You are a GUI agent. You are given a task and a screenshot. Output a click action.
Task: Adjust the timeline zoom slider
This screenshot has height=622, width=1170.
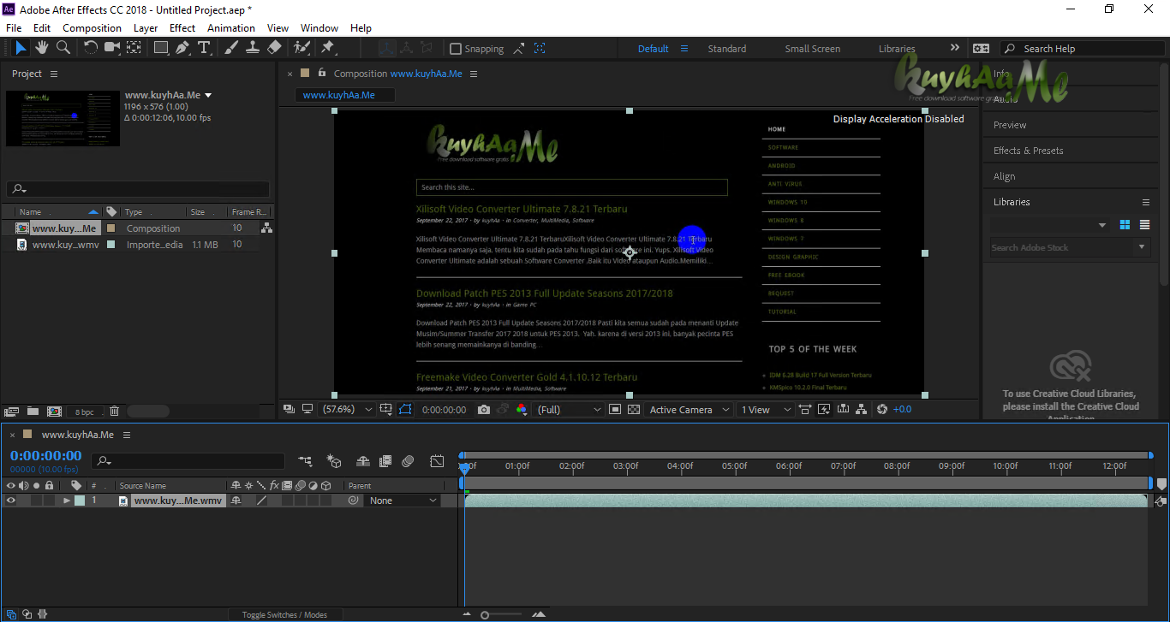tap(485, 614)
